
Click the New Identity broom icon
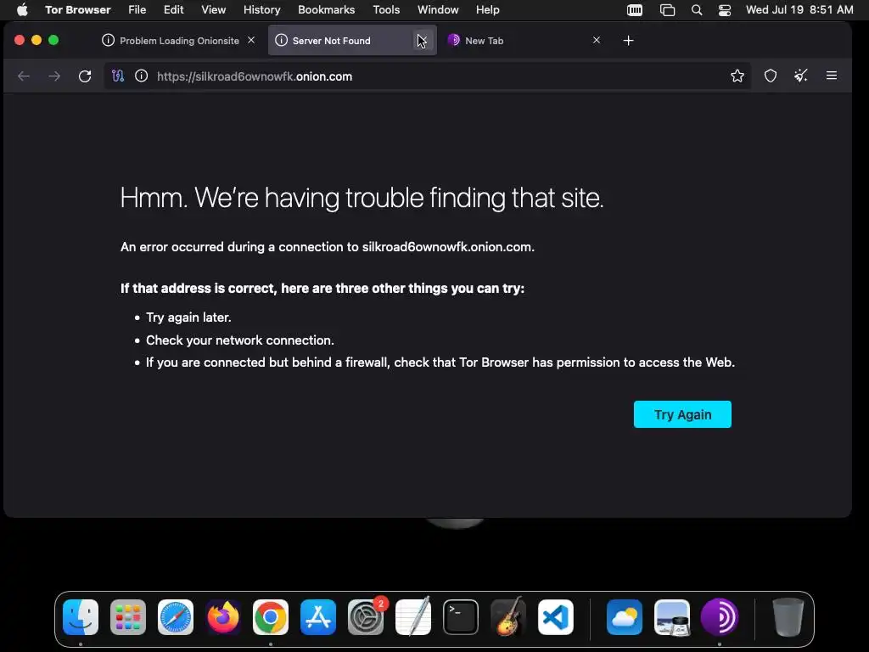[x=801, y=76]
